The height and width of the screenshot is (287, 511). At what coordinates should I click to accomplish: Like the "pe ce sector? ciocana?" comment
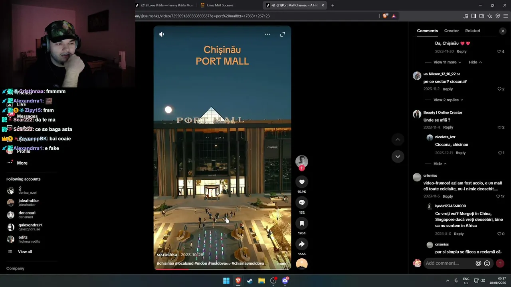coord(499,89)
